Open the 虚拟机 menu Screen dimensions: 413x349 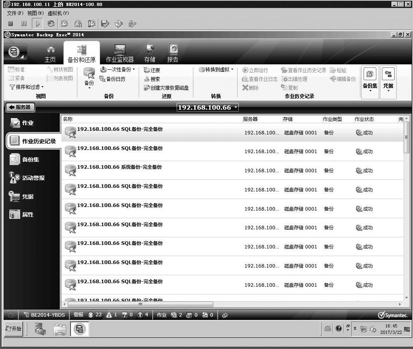(58, 13)
